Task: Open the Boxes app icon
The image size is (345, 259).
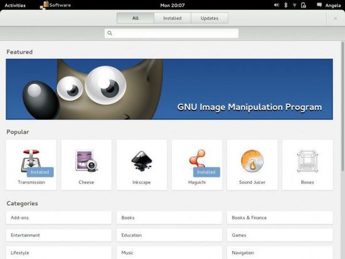Action: tap(307, 161)
